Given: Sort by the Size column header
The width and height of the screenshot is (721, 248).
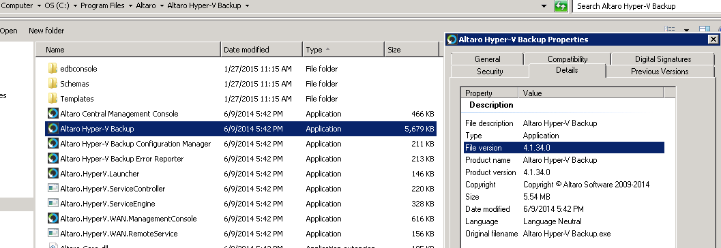Looking at the screenshot, I should [411, 50].
